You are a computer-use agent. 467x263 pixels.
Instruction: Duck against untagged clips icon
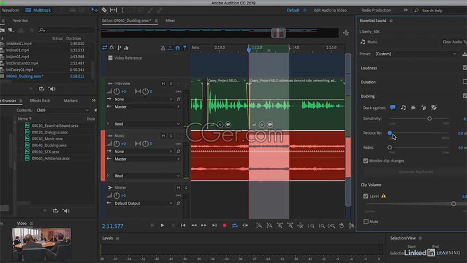(x=434, y=108)
